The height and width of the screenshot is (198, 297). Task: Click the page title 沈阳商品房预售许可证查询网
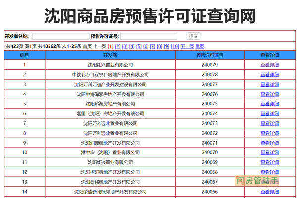pos(150,16)
